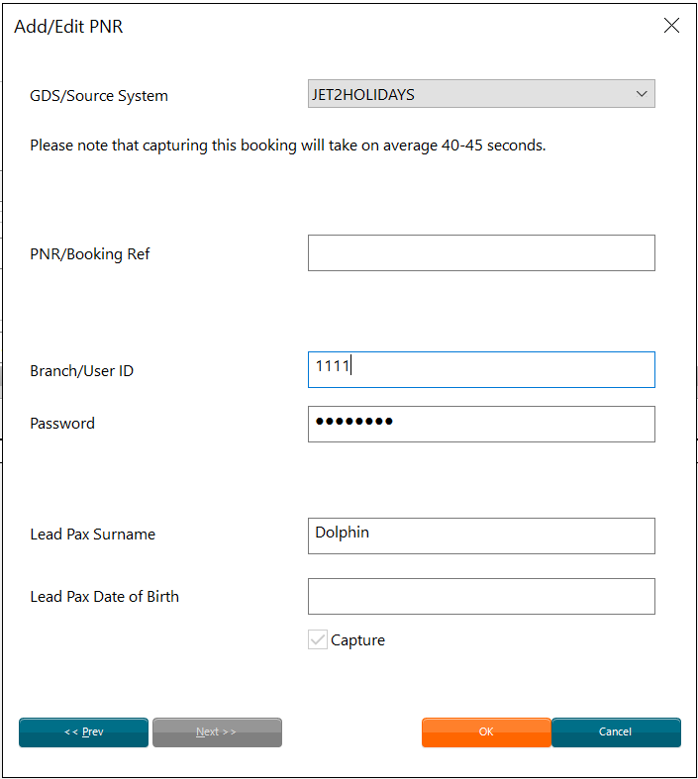The width and height of the screenshot is (698, 779).
Task: Click the Lead Pax Date of Birth label
Action: tap(104, 597)
